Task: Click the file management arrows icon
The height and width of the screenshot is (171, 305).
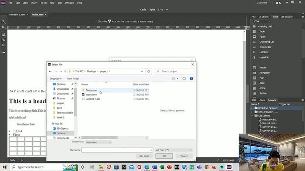Action: [3, 28]
